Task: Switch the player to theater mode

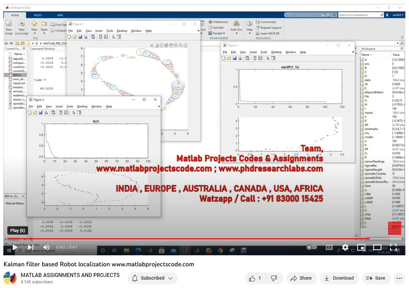Action: coord(377,247)
